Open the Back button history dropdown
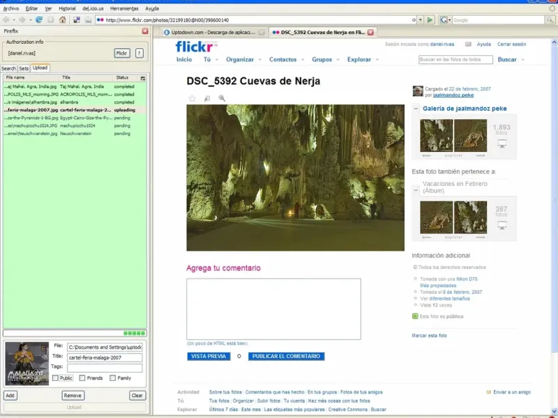Screen dimensions: 558x418 pyautogui.click(x=14, y=20)
